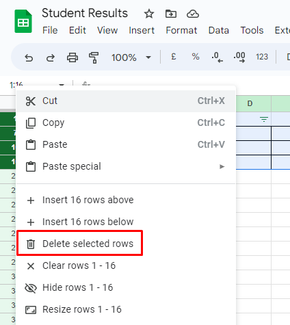This screenshot has width=290, height=325.
Task: Click the undo arrow icon
Action: coord(29,57)
